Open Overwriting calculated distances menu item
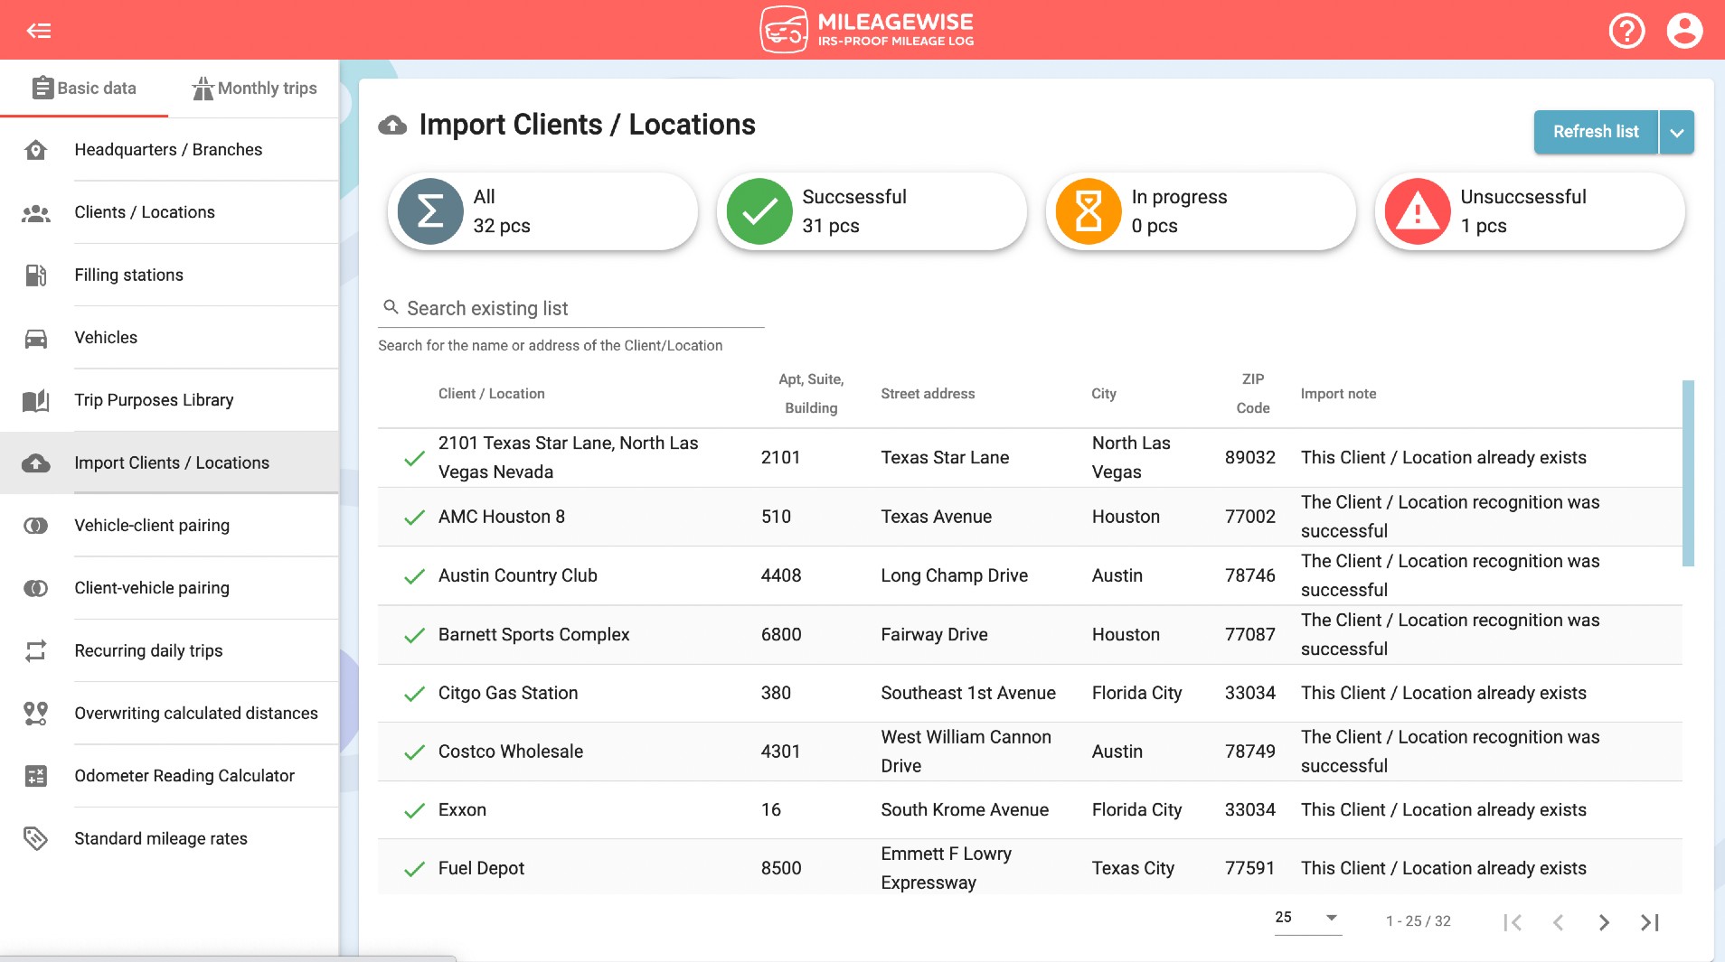The height and width of the screenshot is (962, 1725). pos(169,714)
